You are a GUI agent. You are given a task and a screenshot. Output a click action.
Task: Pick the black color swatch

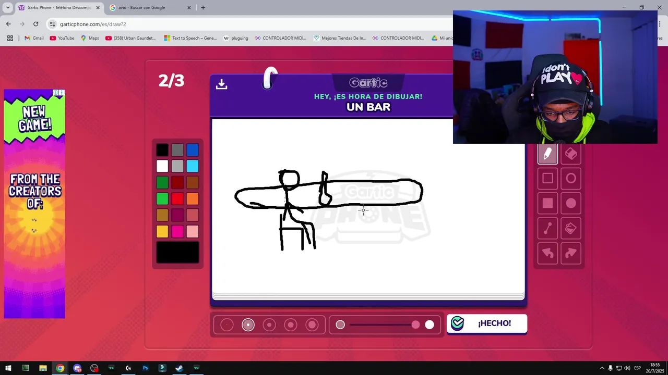point(162,150)
